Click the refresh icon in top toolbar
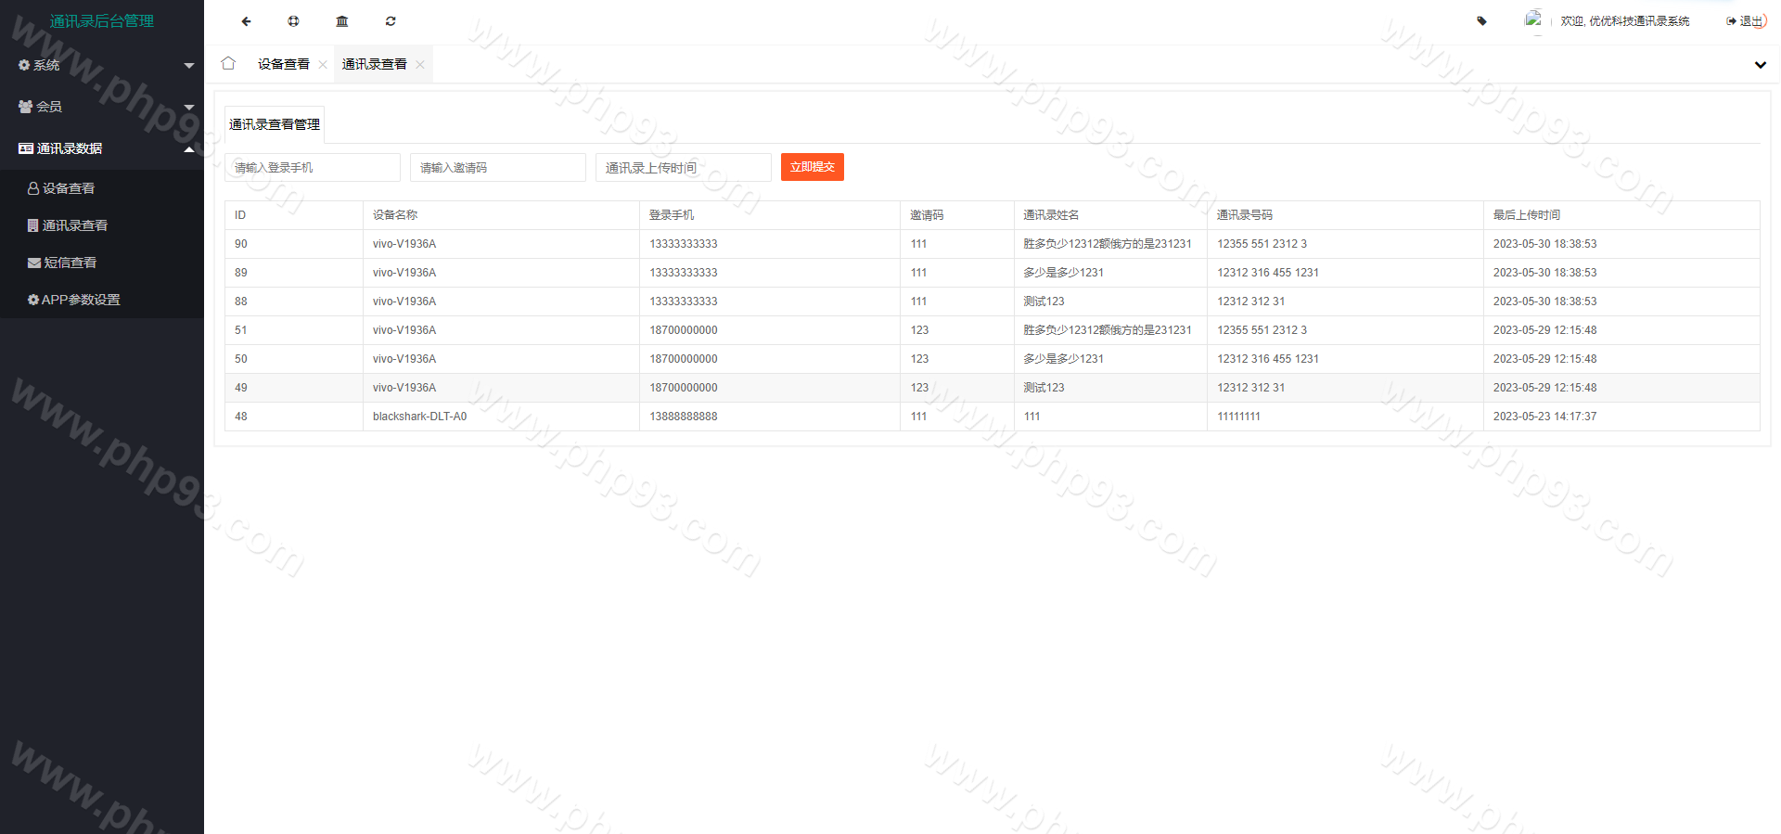1781x834 pixels. click(x=391, y=21)
